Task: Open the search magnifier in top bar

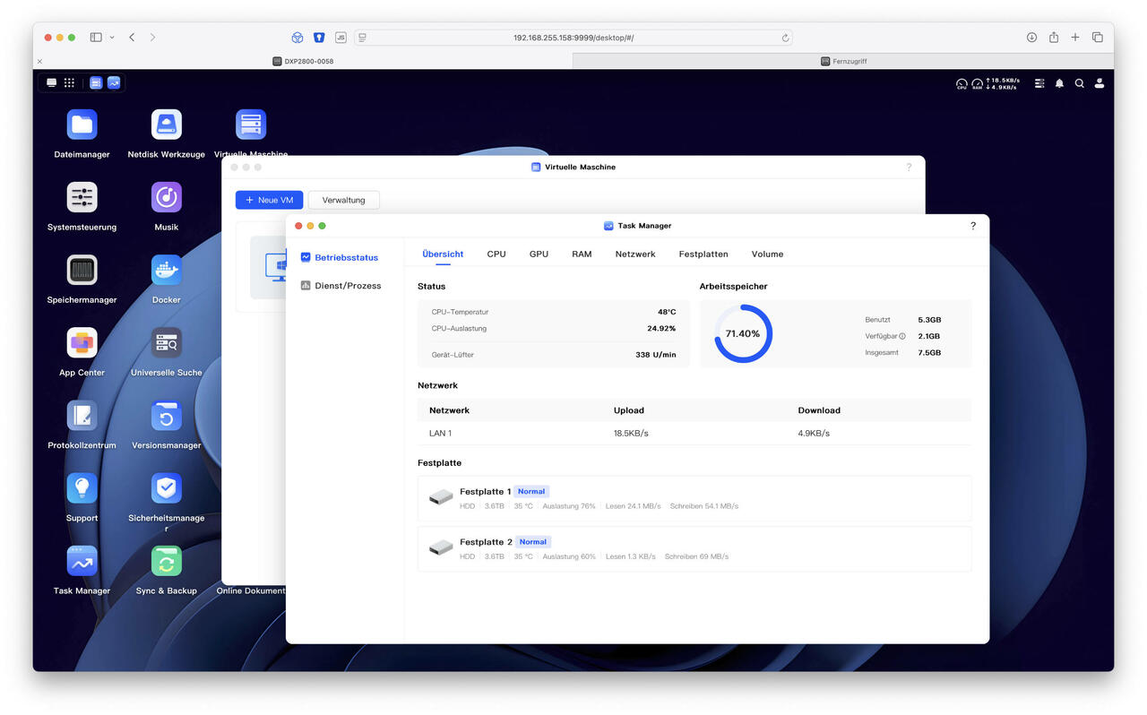Action: [x=1079, y=83]
